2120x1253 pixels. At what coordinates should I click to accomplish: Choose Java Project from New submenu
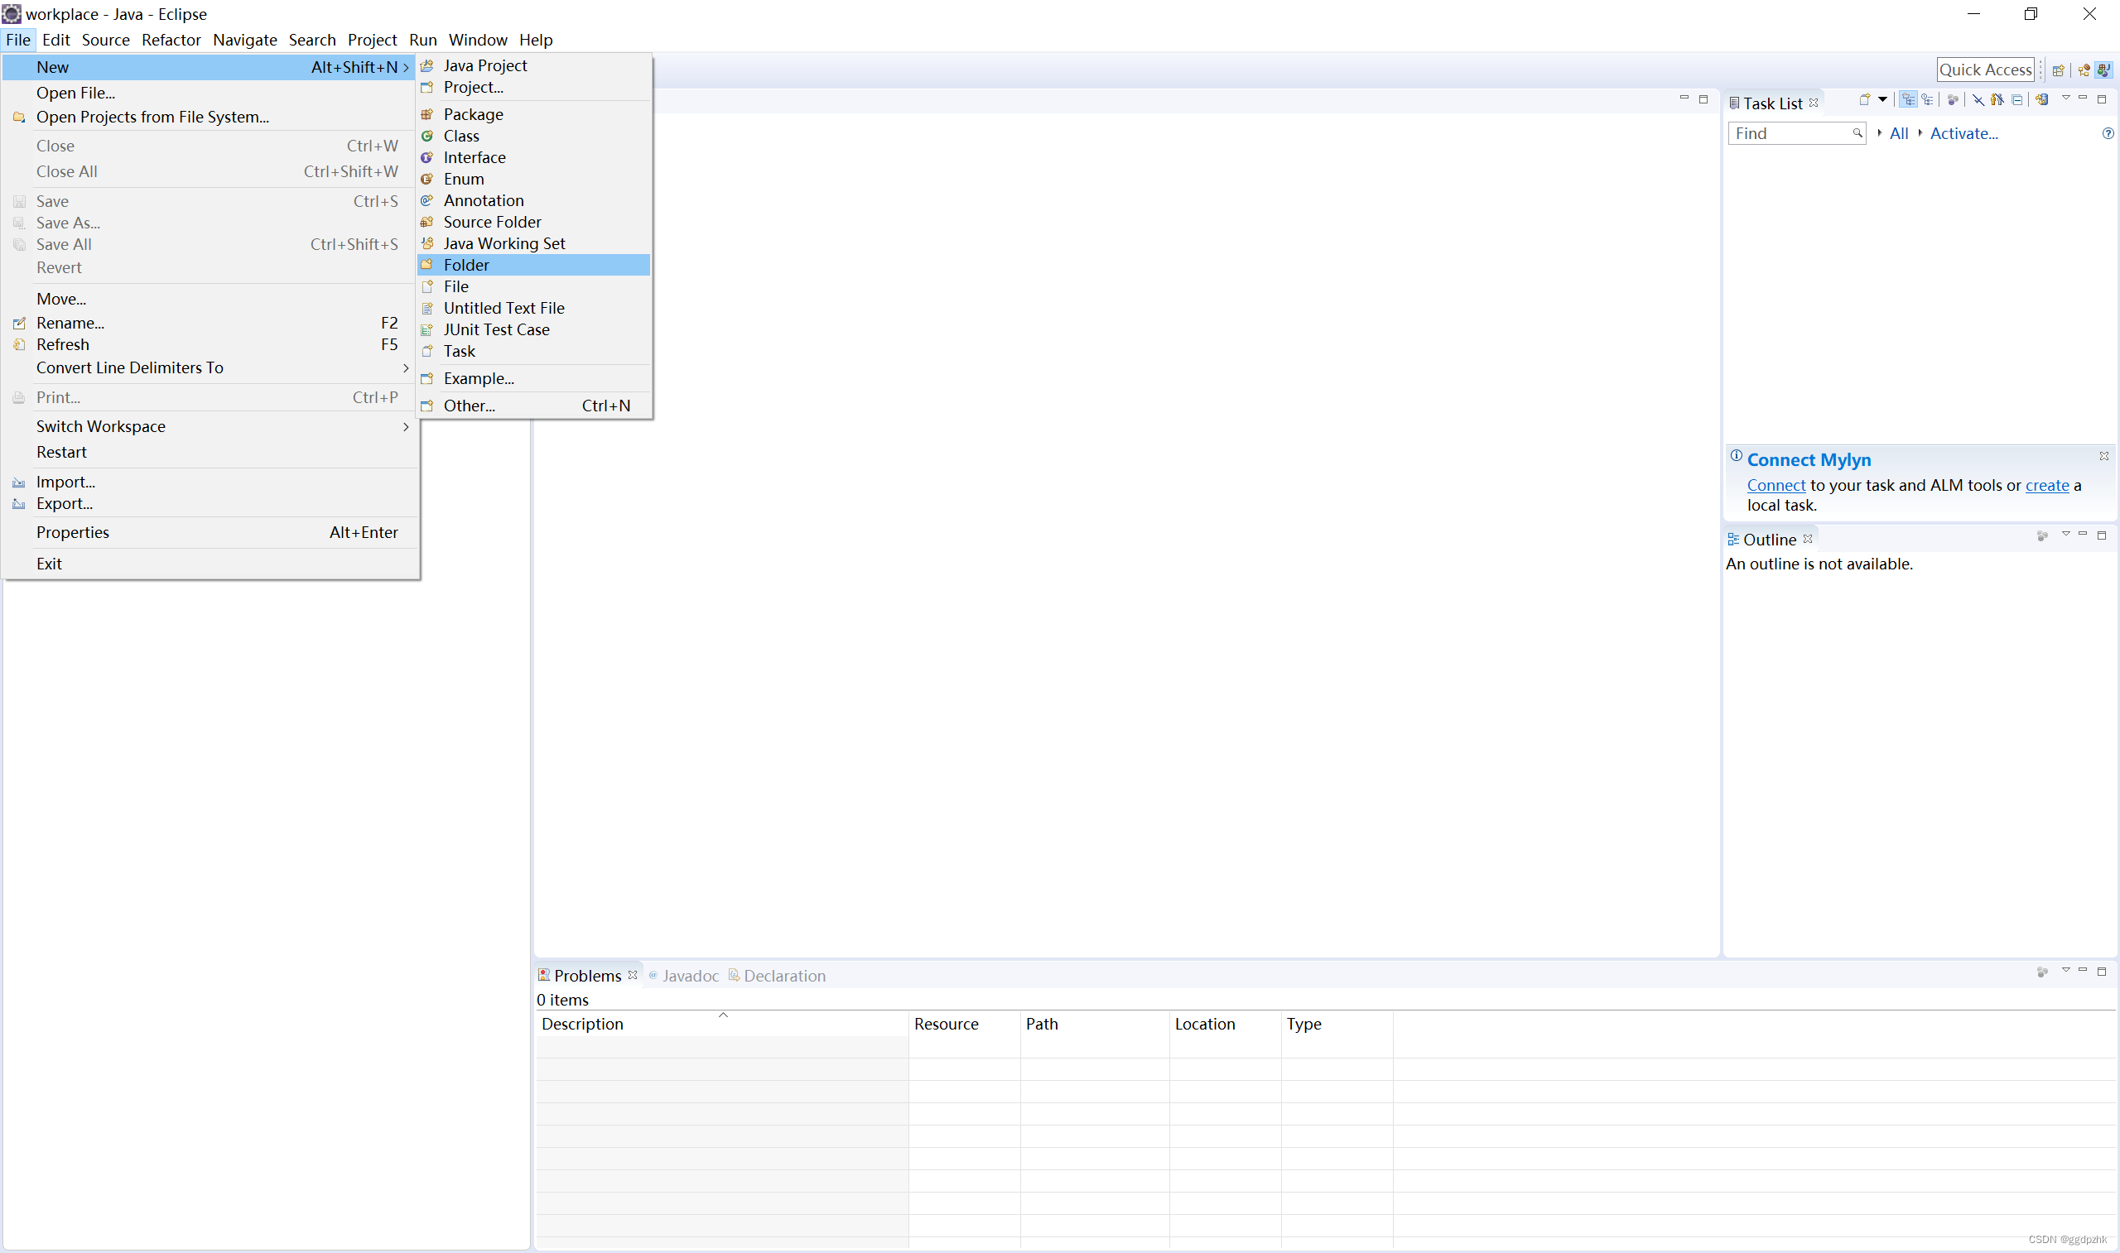(x=534, y=66)
